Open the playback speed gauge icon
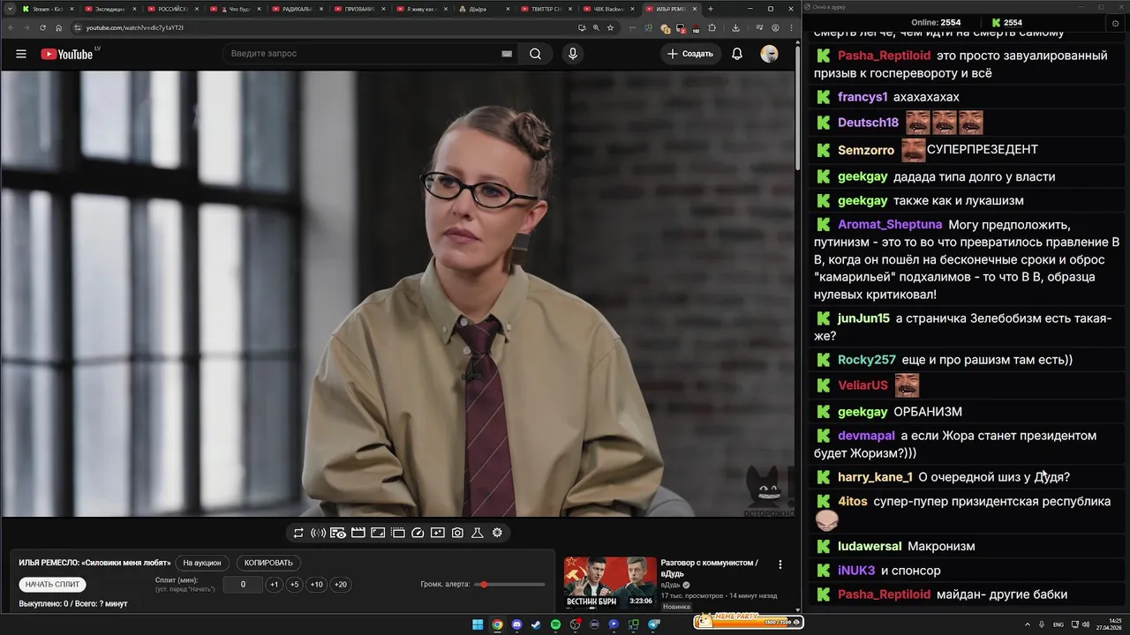Screen dimensions: 1130x635 418,533
